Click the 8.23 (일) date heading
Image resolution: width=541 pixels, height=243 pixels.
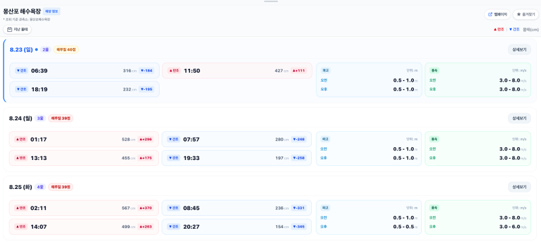pyautogui.click(x=21, y=49)
